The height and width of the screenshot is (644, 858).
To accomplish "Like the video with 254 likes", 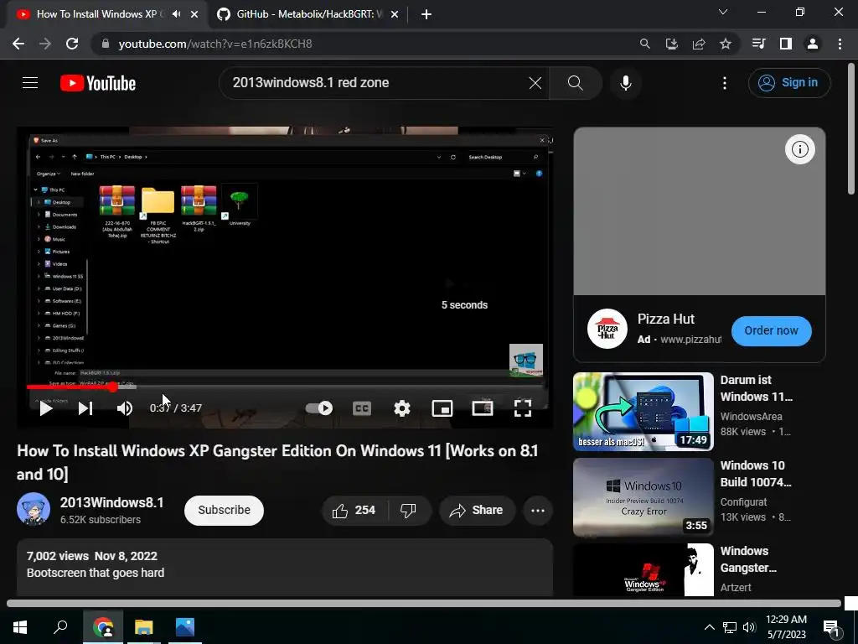I will (354, 511).
